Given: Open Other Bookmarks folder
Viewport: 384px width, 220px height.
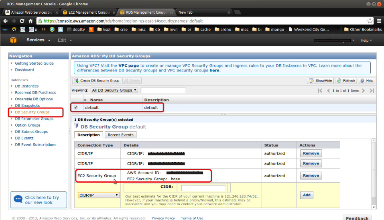Looking at the screenshot, I should tap(363, 29).
